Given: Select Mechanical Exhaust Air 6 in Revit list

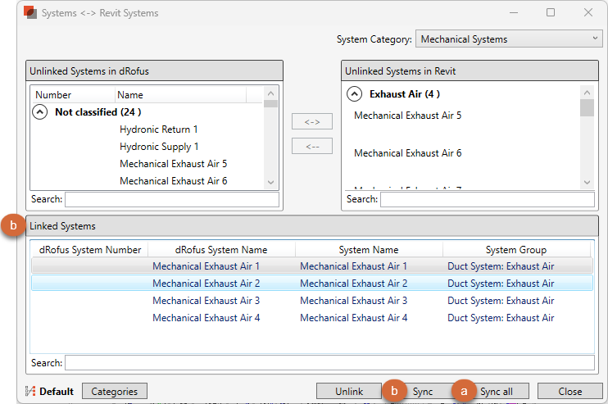Looking at the screenshot, I should pos(407,153).
